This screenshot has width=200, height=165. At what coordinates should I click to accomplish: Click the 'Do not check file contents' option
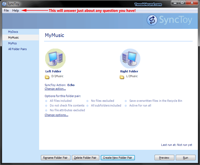point(67,105)
